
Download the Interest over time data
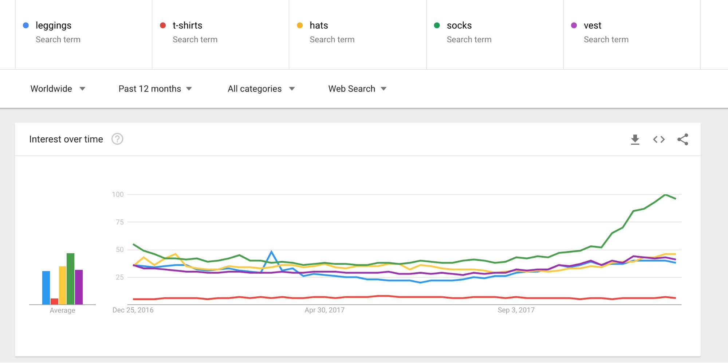pos(635,140)
